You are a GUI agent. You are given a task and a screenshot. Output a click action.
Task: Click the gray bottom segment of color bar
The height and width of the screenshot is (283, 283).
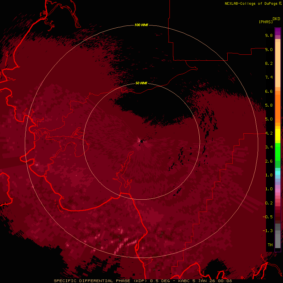278,240
